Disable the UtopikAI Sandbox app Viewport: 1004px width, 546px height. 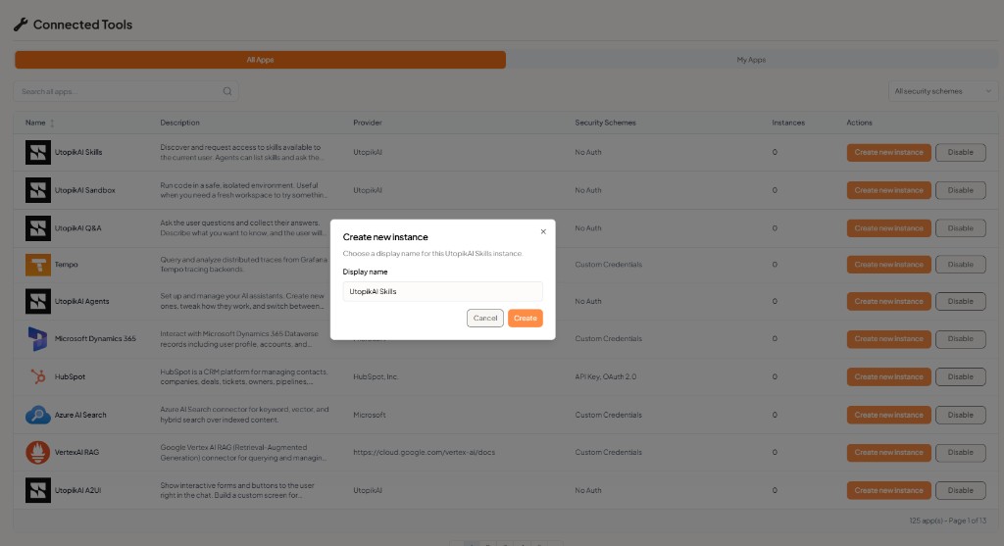tap(961, 190)
